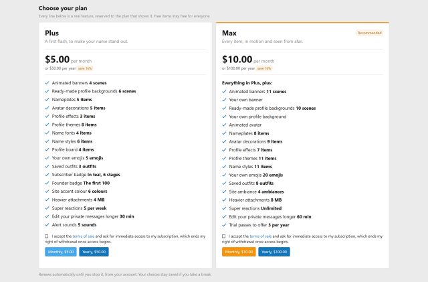Click the checkmark next to Super reactions Unlimited
This screenshot has width=428, height=282.
(x=224, y=208)
